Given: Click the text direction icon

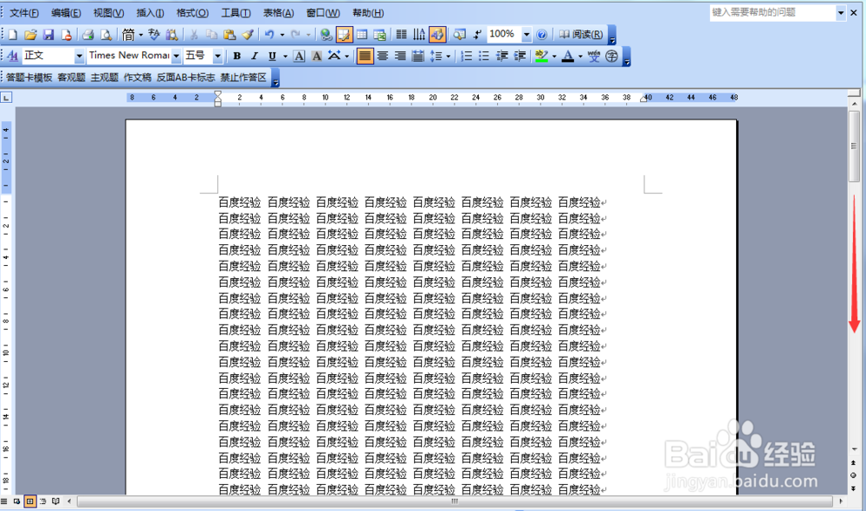Looking at the screenshot, I should point(419,35).
